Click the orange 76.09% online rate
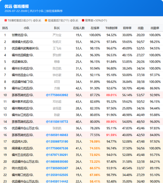Screen dimensions: 163x183 tap(95, 142)
